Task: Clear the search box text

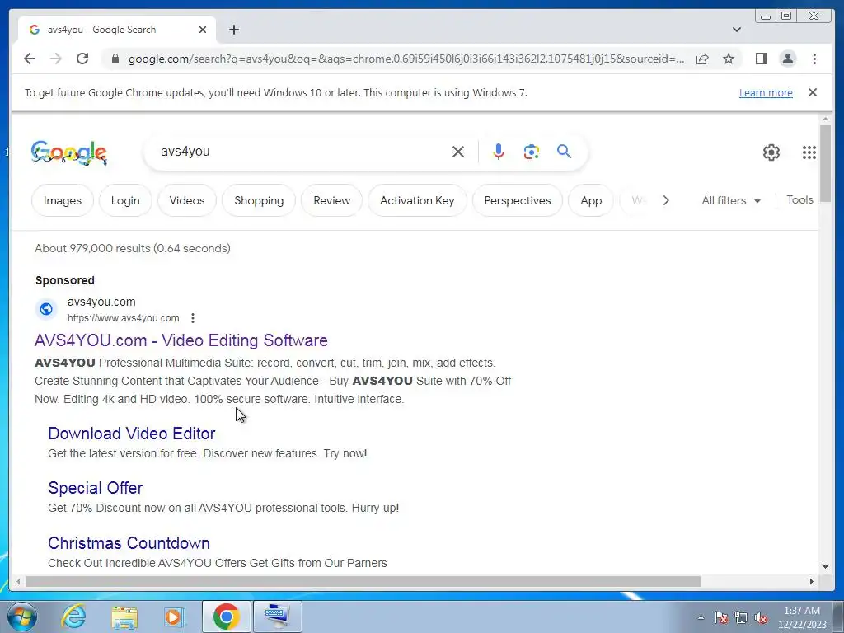Action: click(458, 152)
